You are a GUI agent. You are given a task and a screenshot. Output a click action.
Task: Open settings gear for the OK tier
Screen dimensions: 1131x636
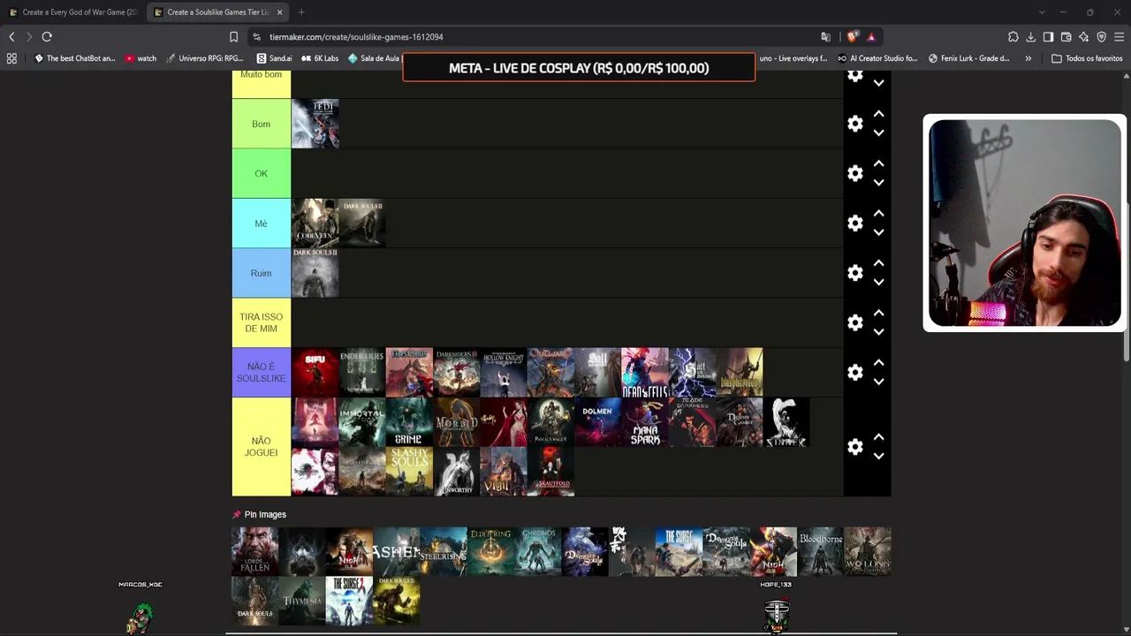click(855, 173)
